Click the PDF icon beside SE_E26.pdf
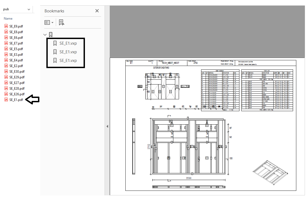 (x=6, y=94)
